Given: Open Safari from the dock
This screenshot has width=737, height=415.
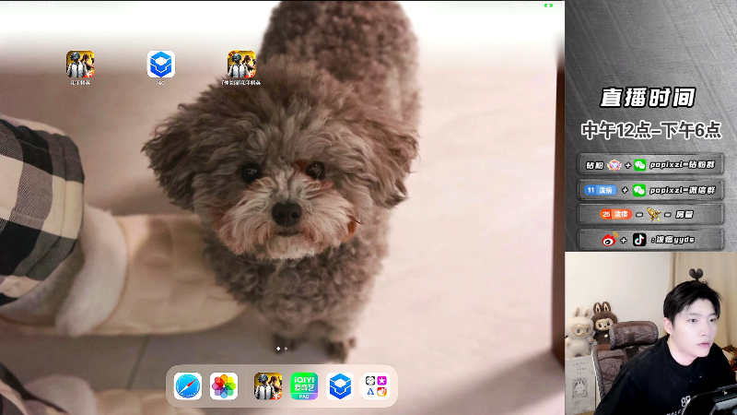Looking at the screenshot, I should tap(188, 386).
